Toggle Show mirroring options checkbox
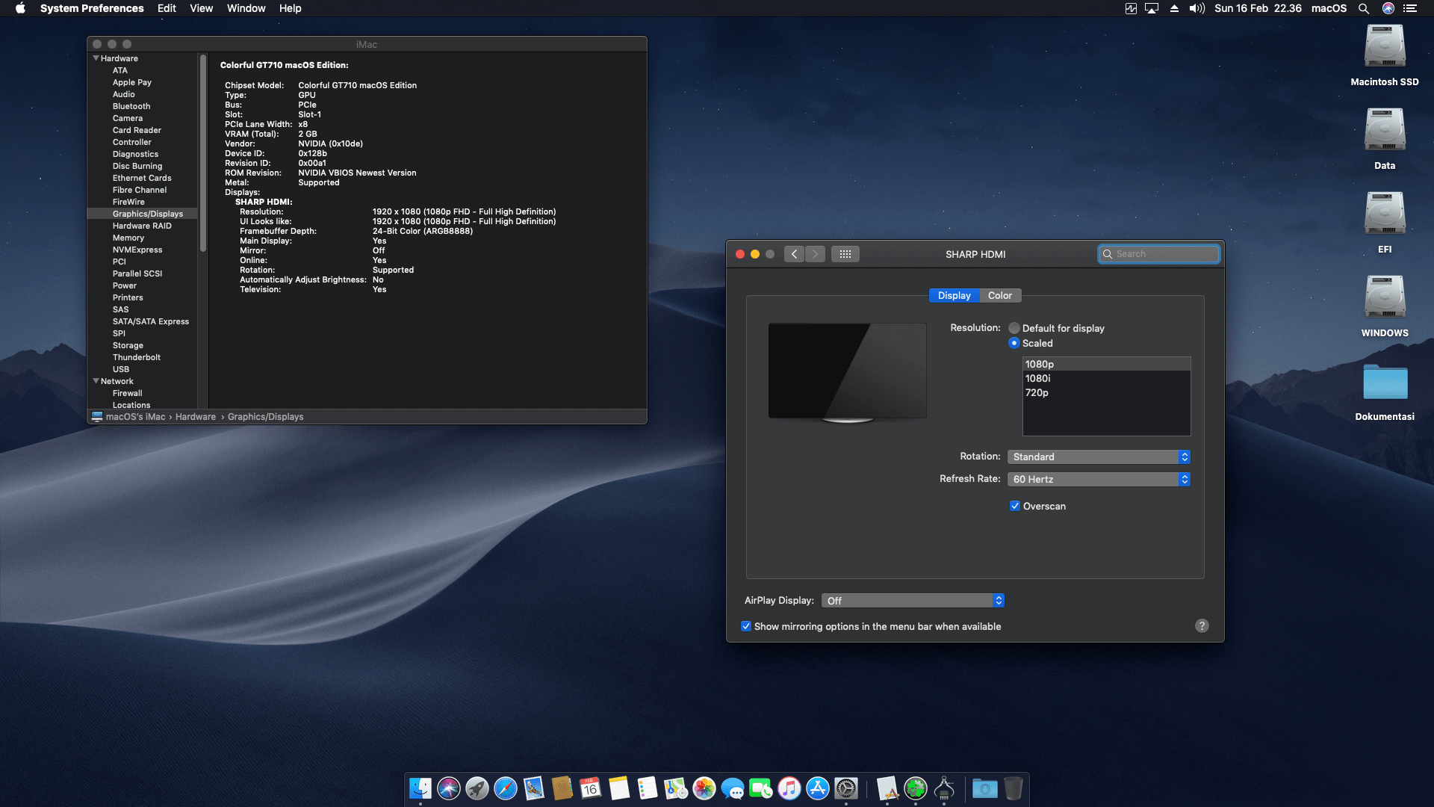The height and width of the screenshot is (807, 1434). [746, 626]
